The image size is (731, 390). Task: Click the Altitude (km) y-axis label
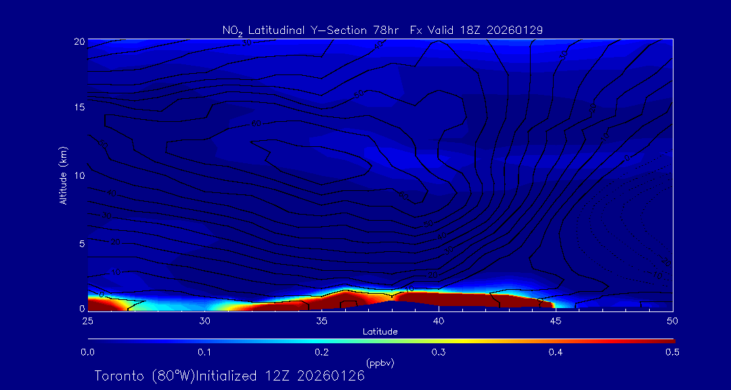click(x=64, y=175)
